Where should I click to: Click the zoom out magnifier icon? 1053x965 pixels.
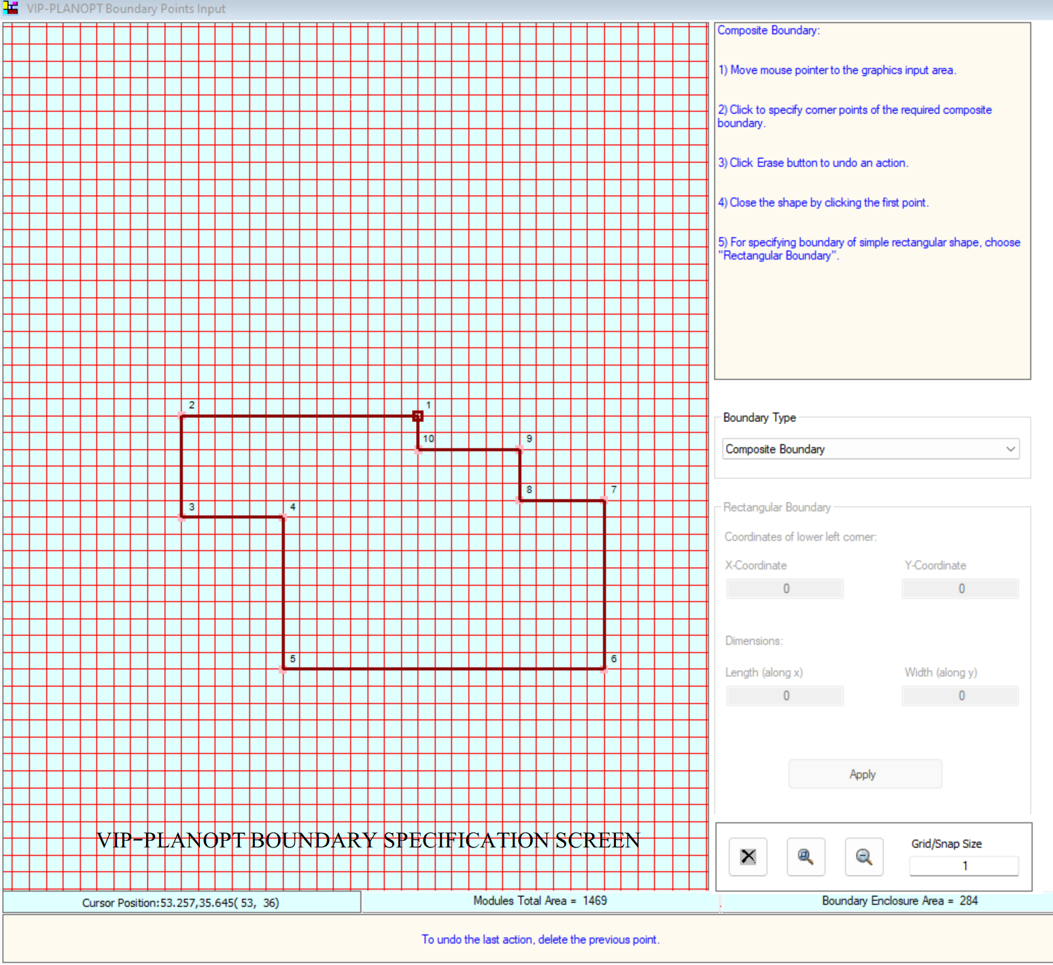pyautogui.click(x=863, y=856)
